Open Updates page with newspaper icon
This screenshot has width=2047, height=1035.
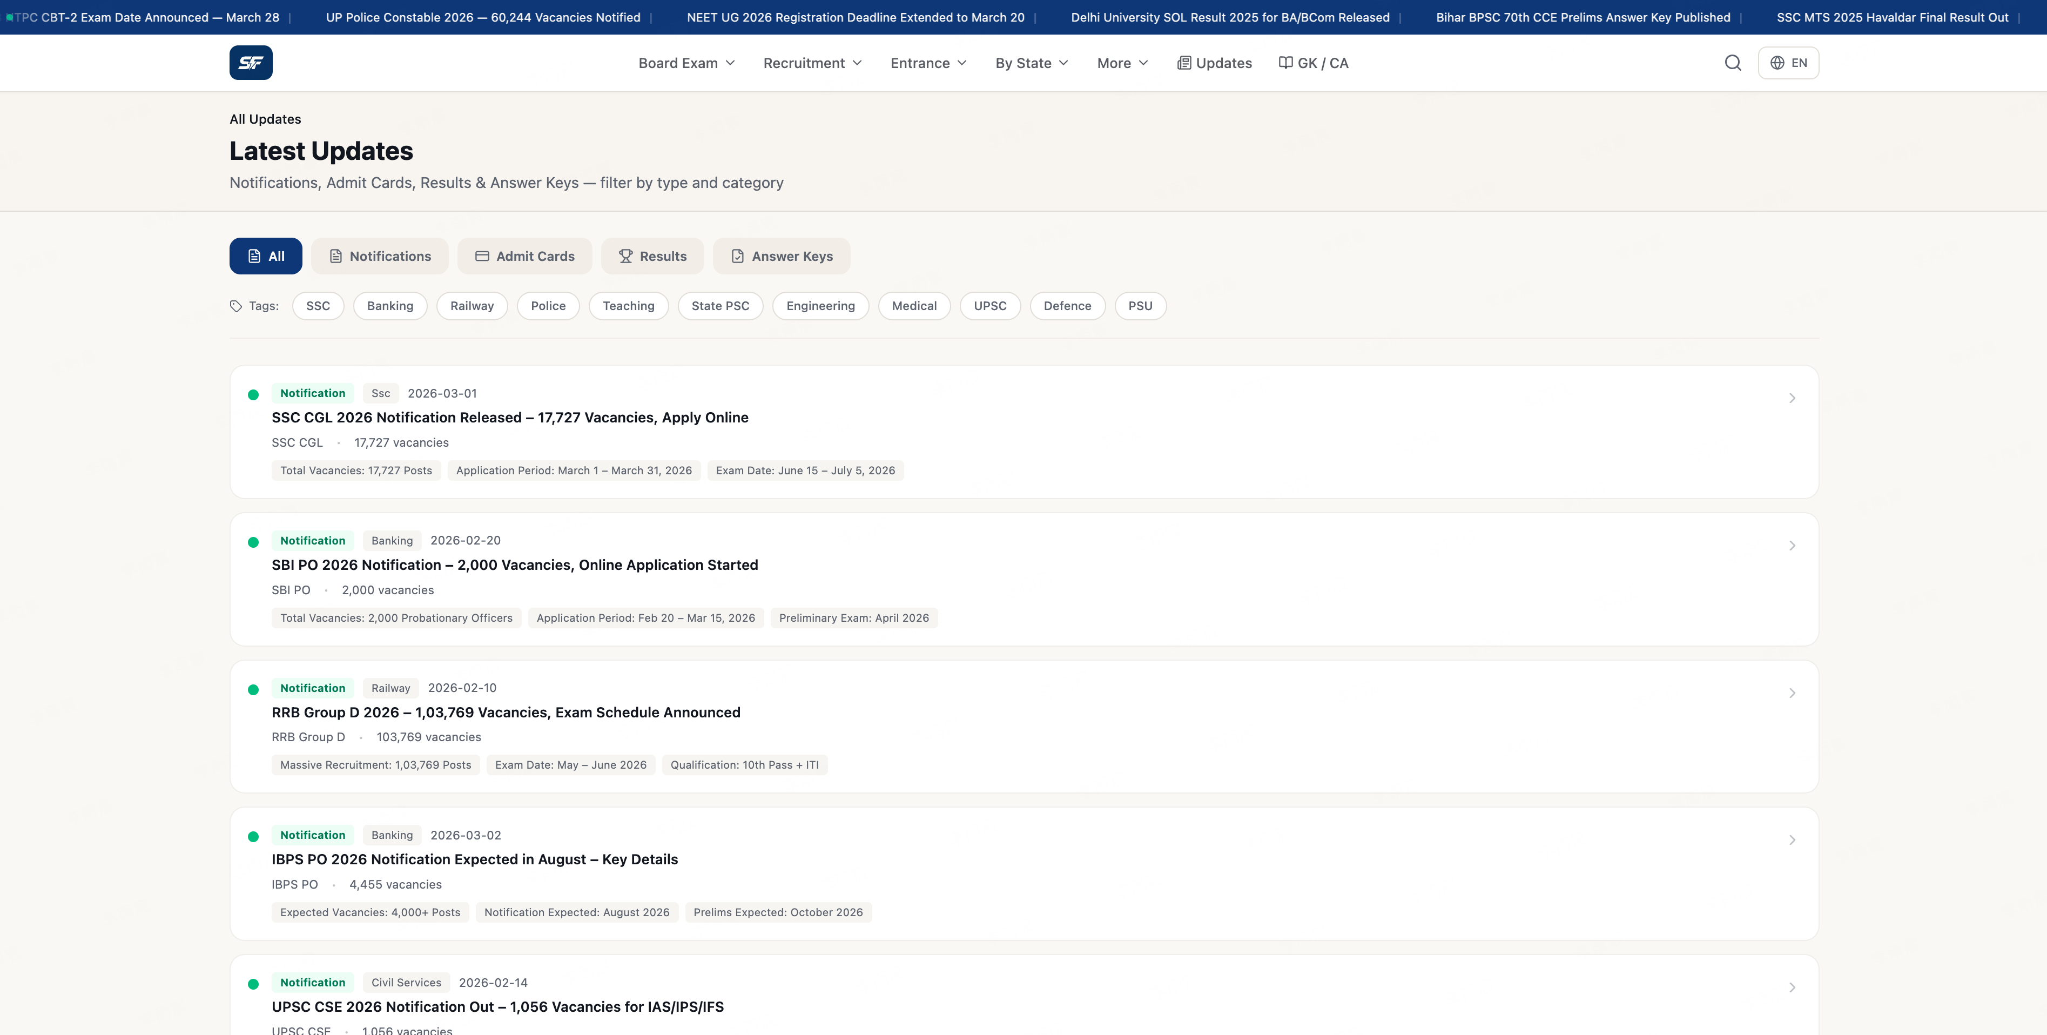pos(1214,63)
